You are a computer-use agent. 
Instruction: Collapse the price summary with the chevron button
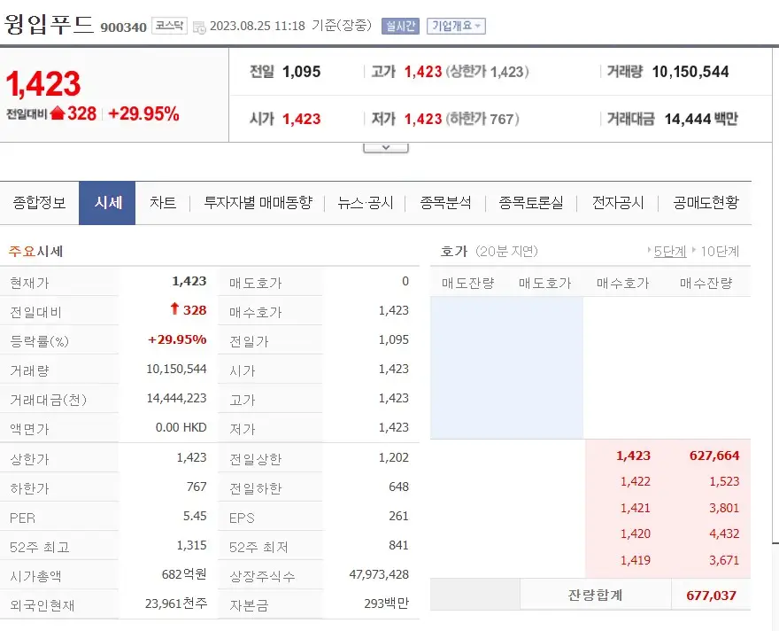pyautogui.click(x=385, y=146)
